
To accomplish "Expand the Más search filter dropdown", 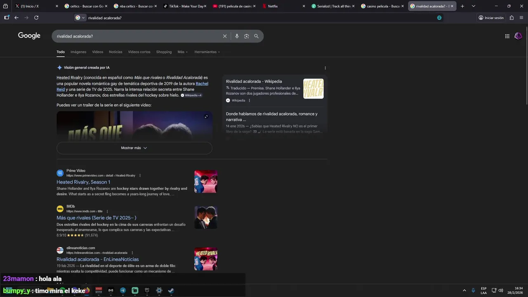I will 183,52.
